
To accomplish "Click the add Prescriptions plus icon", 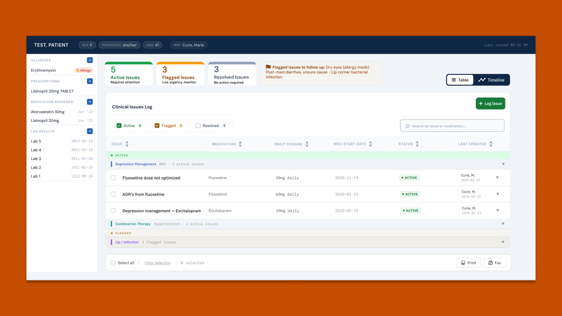I will pyautogui.click(x=89, y=81).
